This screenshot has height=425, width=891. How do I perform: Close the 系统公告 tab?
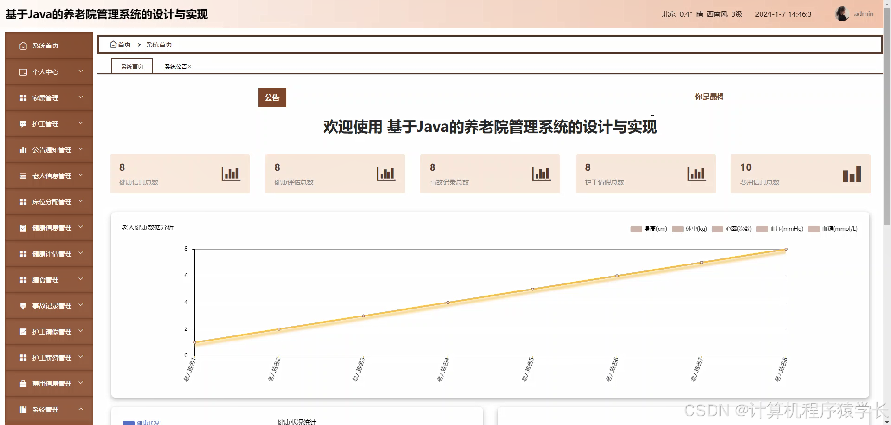coord(190,67)
